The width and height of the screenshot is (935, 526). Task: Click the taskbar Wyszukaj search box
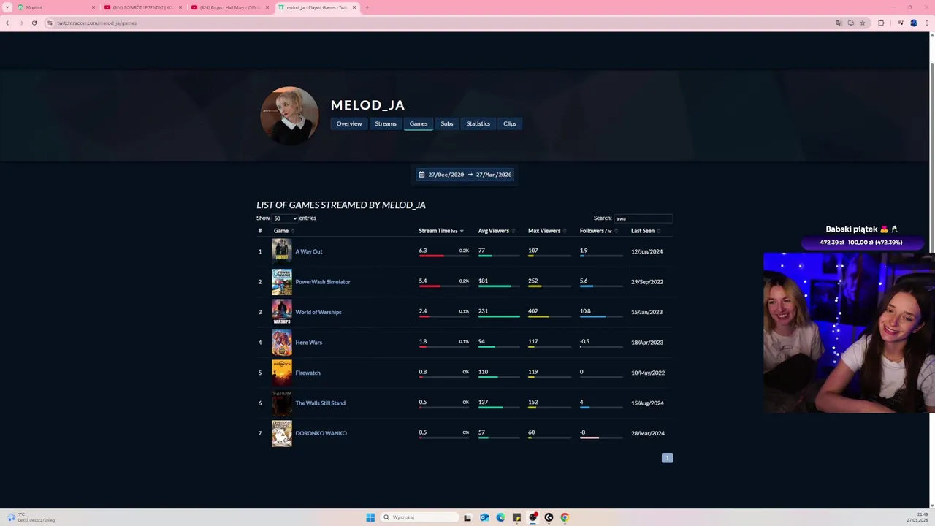pos(420,517)
